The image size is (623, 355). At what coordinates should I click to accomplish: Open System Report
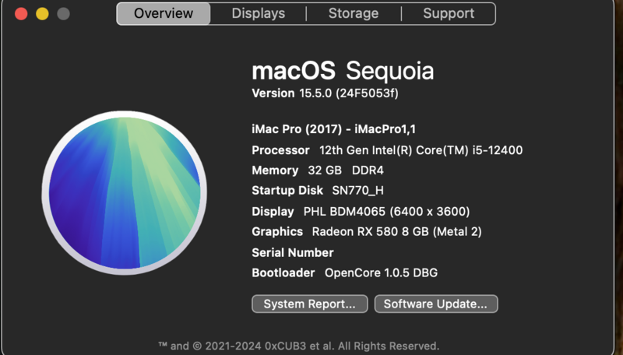click(x=309, y=304)
